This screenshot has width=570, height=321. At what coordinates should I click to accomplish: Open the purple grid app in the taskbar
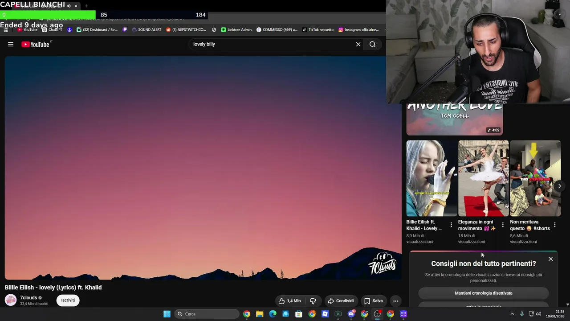coord(403,314)
